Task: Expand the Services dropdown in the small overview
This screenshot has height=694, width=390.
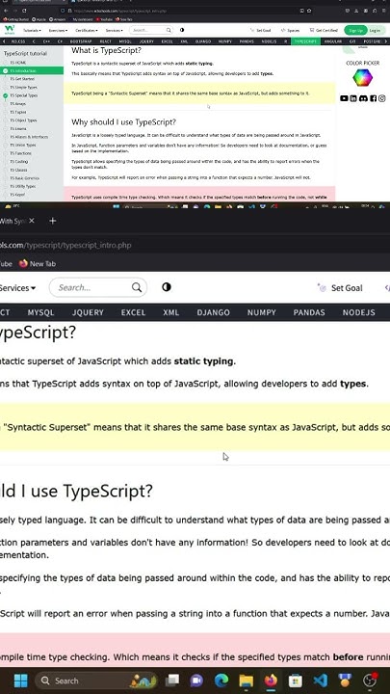Action: click(114, 30)
